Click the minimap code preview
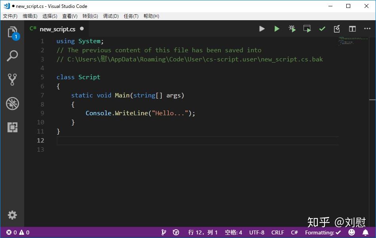376x238 pixels. pos(353,41)
